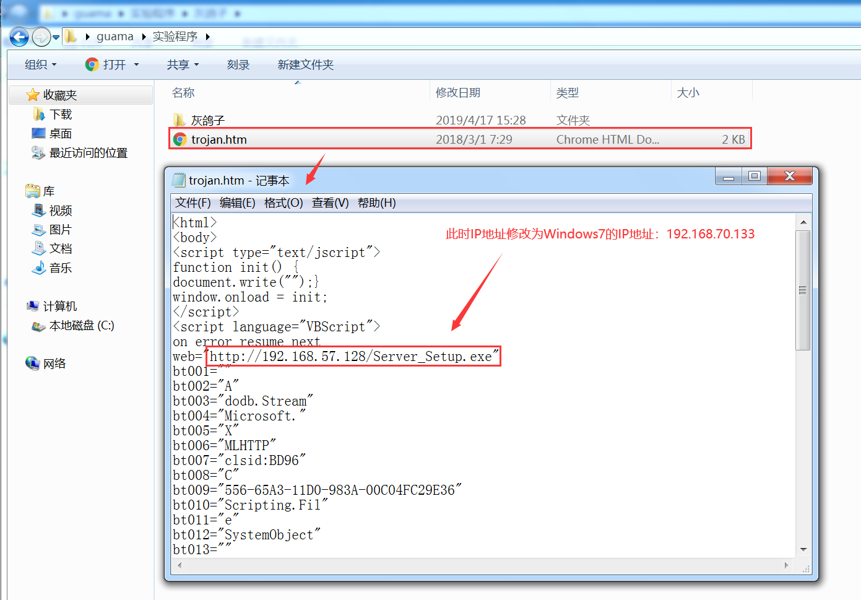Open 音乐 library in the sidebar
Screen dimensions: 861x600
(x=61, y=268)
